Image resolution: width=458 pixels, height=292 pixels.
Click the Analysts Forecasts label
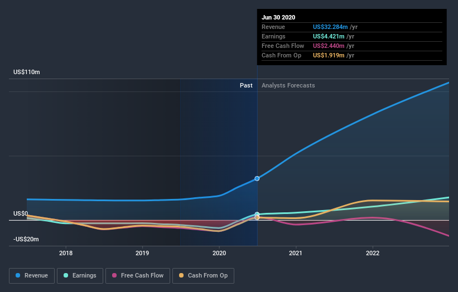pyautogui.click(x=288, y=85)
